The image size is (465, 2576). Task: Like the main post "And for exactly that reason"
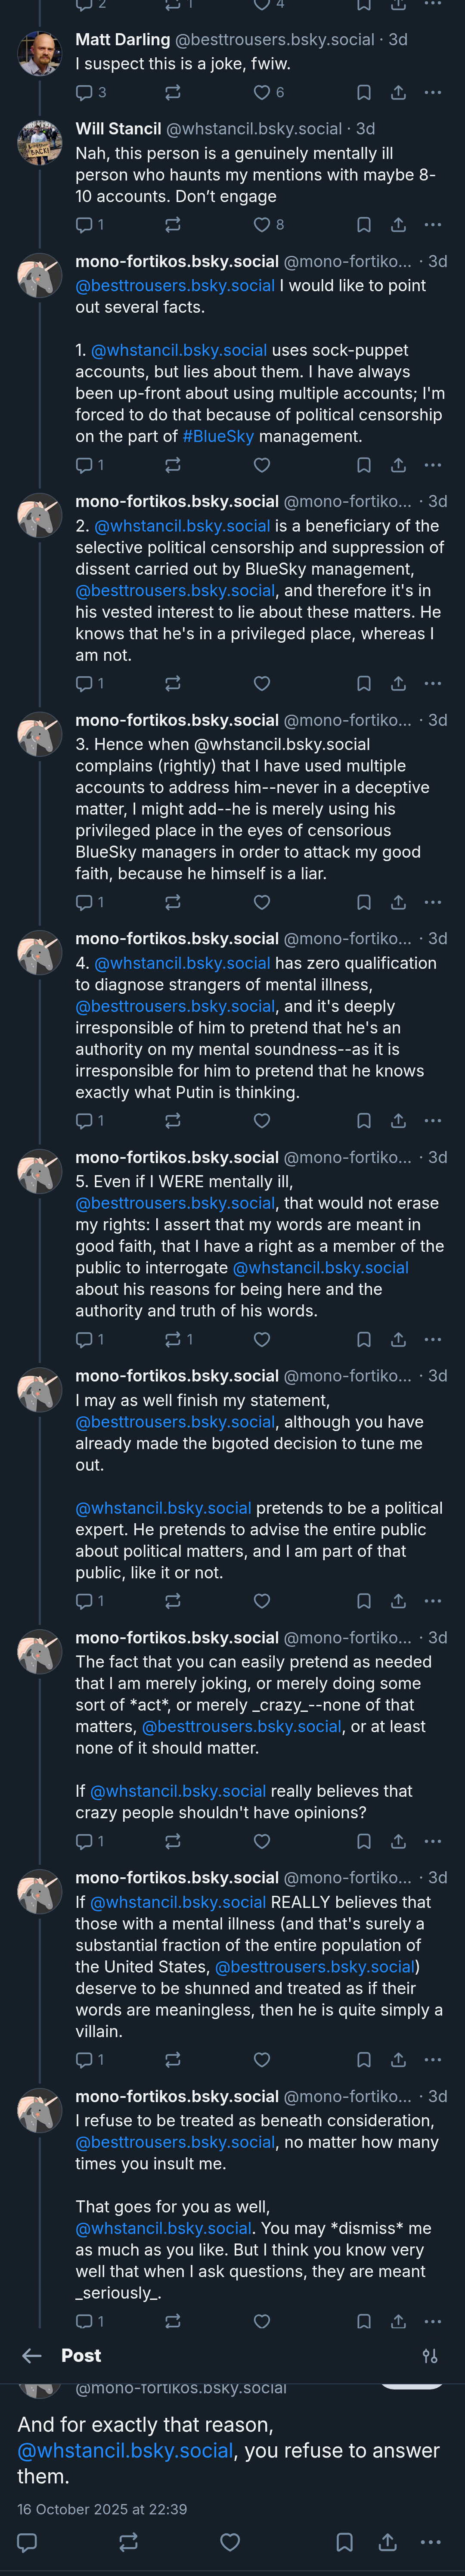pyautogui.click(x=230, y=2541)
